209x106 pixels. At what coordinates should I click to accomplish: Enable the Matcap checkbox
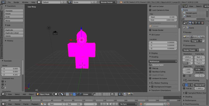click(x=150, y=68)
